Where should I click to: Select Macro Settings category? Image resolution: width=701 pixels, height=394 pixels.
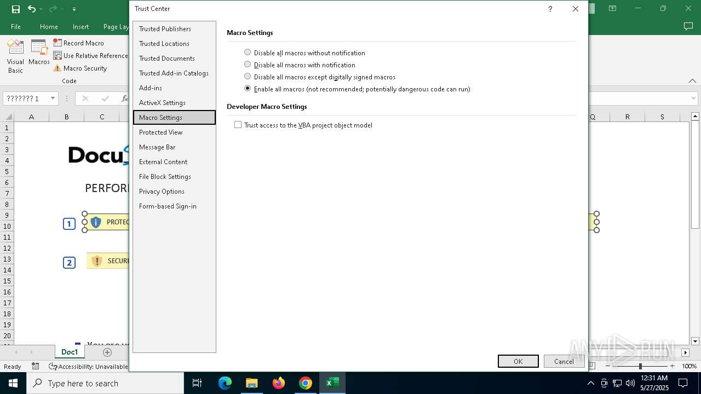pyautogui.click(x=174, y=117)
